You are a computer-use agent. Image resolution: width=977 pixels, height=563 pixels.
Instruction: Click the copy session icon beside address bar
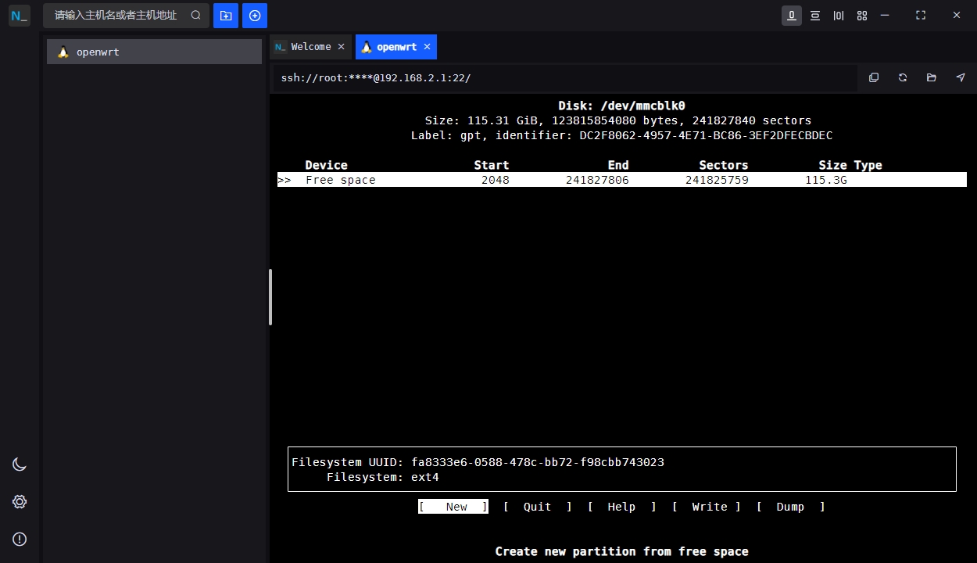click(x=874, y=77)
